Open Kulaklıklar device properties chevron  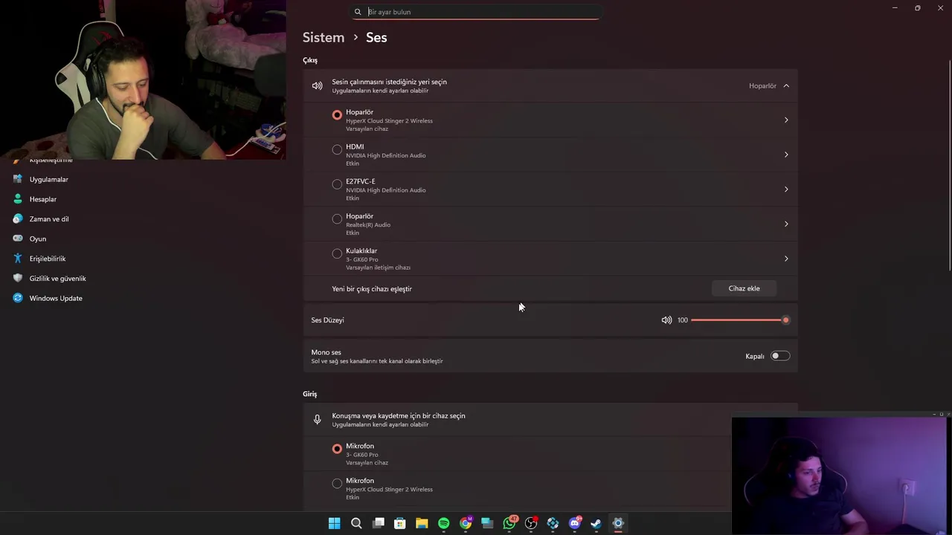786,259
